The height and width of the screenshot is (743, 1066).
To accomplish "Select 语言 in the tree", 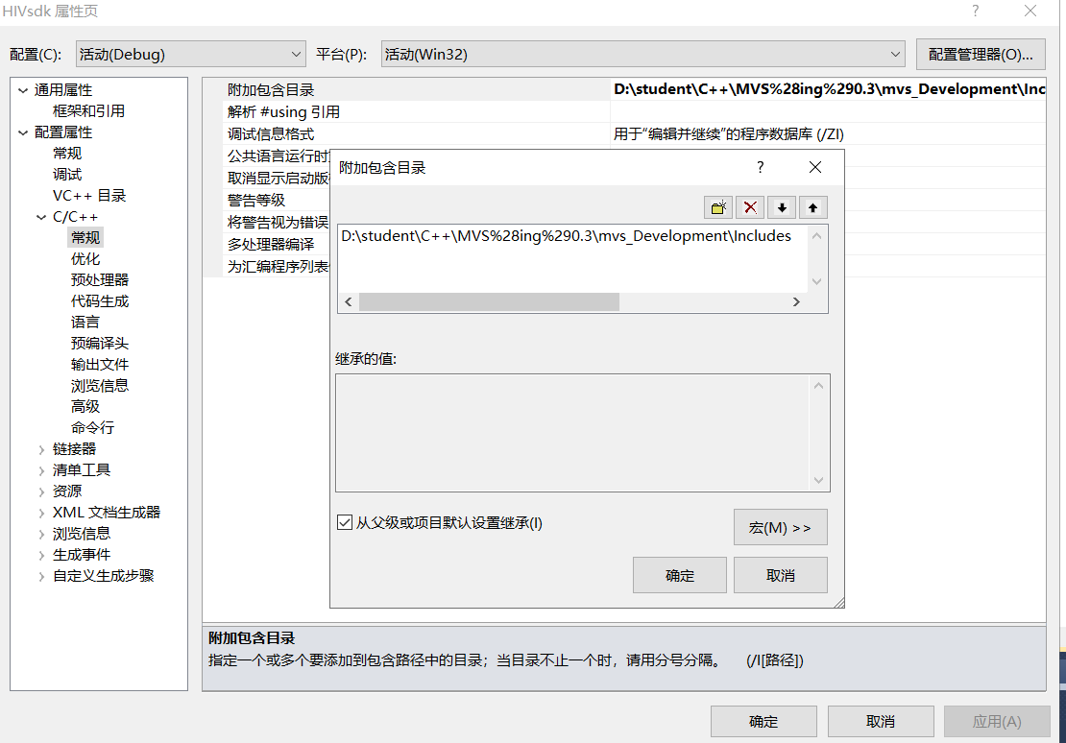I will point(85,322).
